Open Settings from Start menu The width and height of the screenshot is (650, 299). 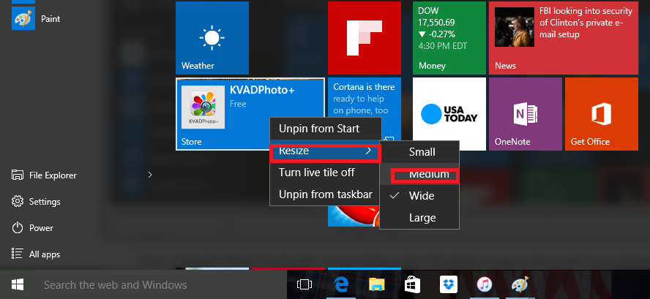pos(36,202)
